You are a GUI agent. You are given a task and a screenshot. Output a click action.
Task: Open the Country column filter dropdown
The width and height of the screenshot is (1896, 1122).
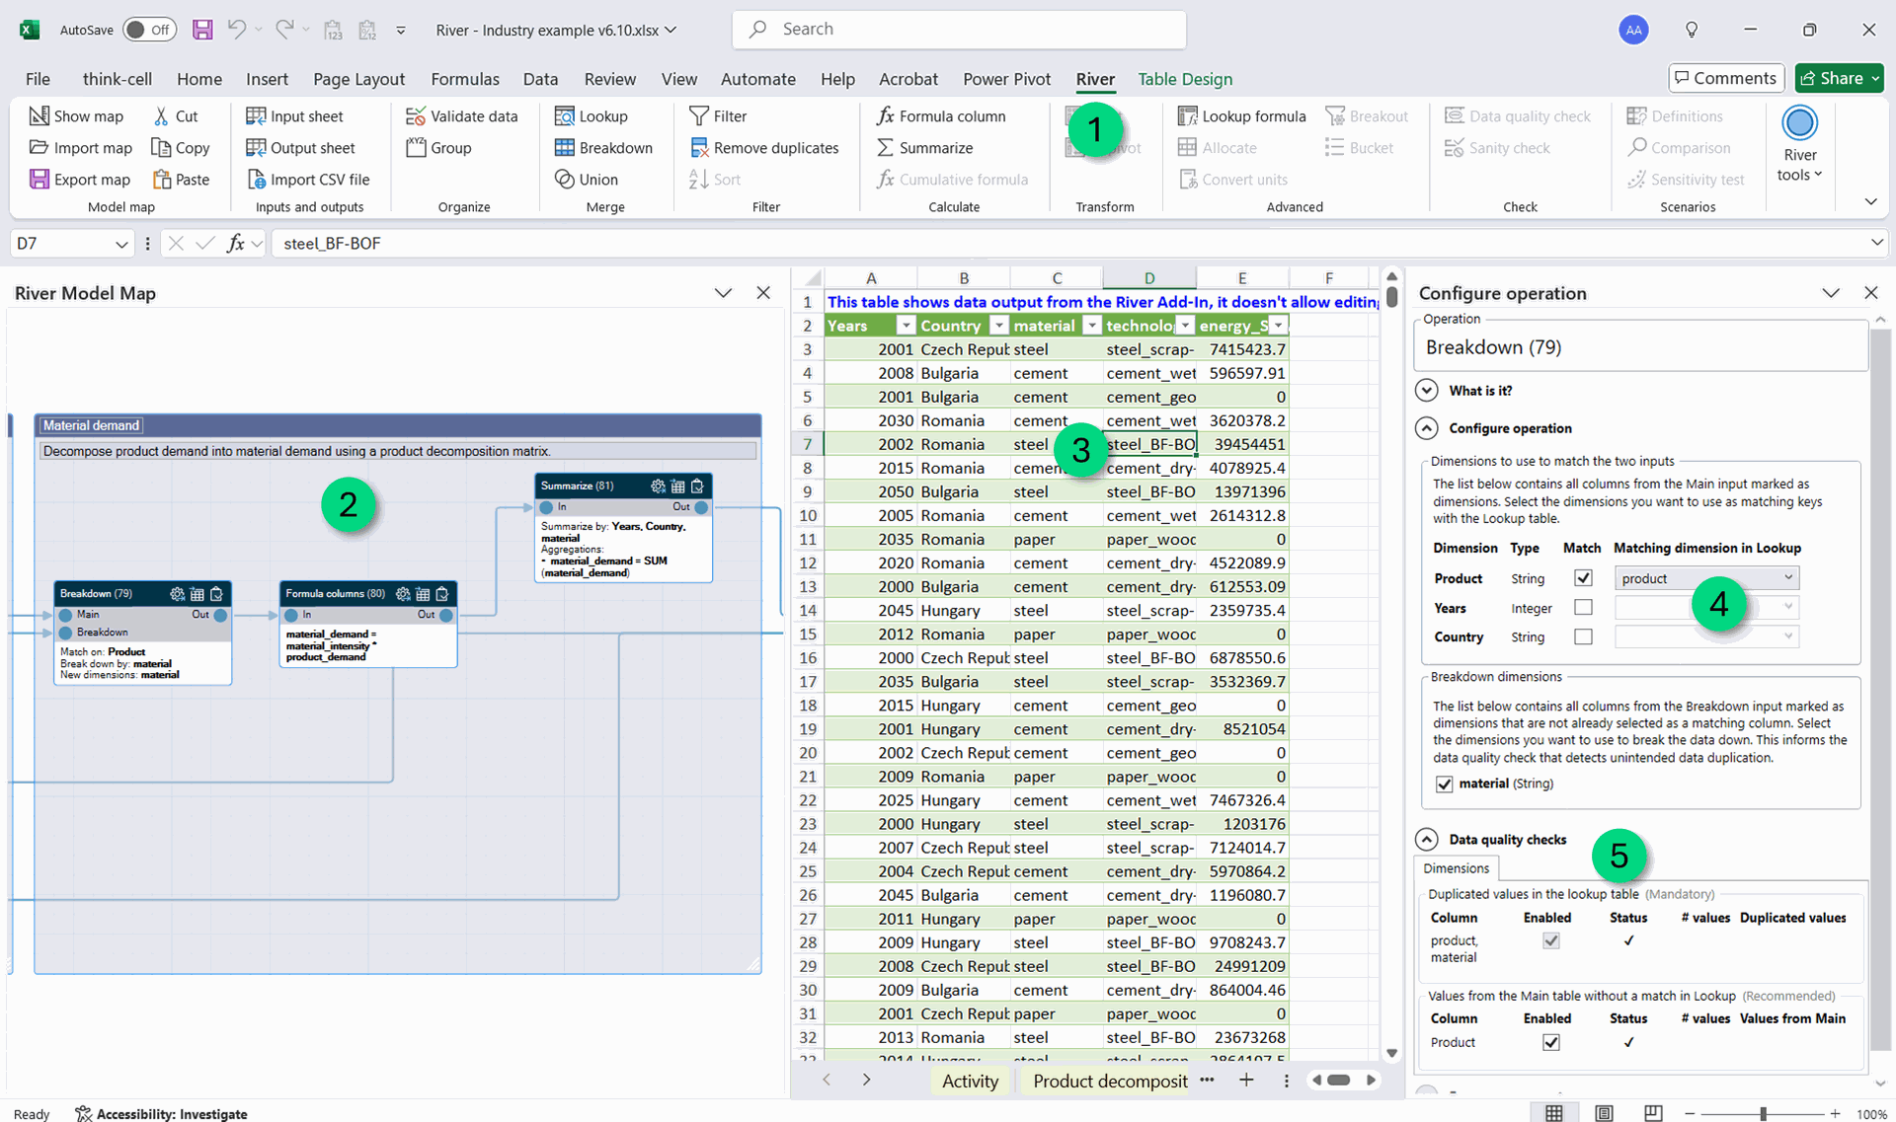[998, 326]
